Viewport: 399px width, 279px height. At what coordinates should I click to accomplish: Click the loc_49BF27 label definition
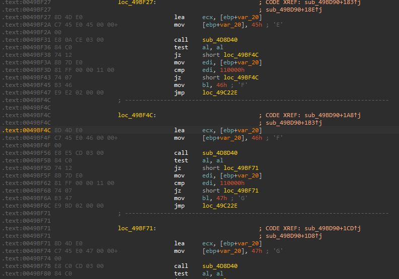[x=136, y=2]
